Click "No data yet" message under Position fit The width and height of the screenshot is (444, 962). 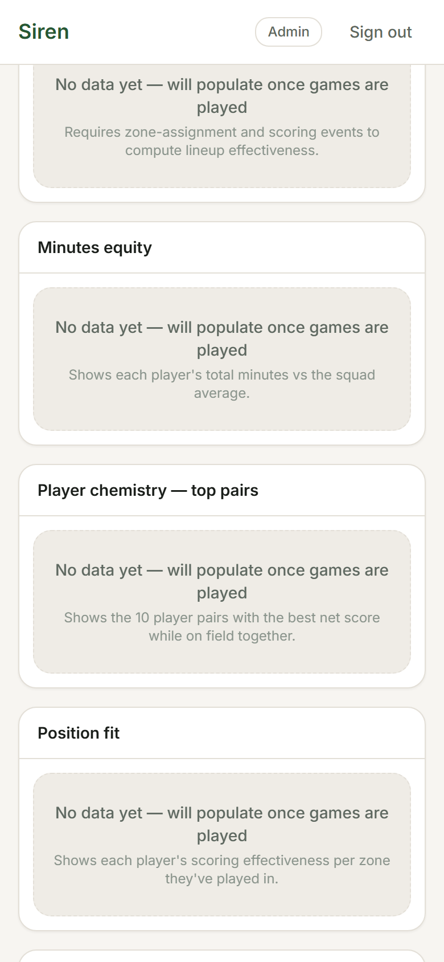coord(222,824)
